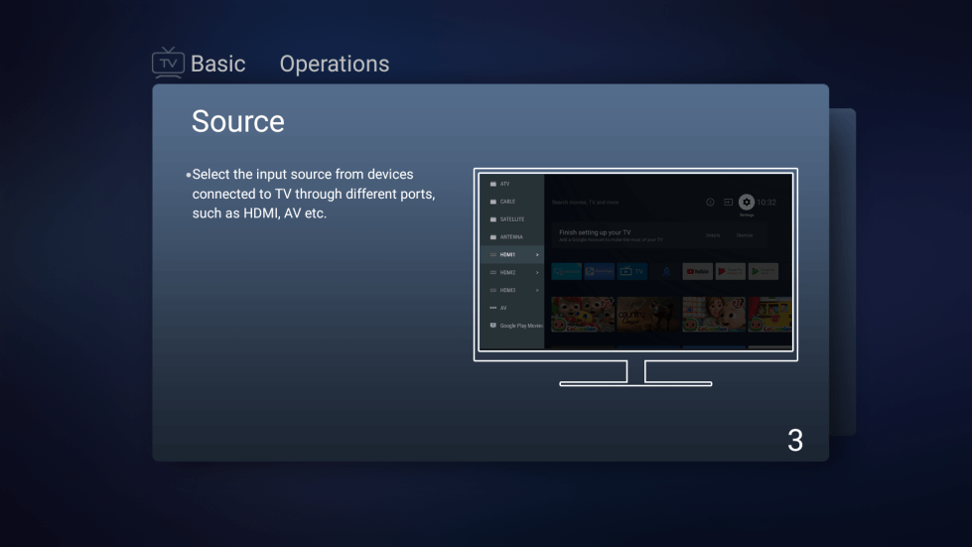The height and width of the screenshot is (547, 972).
Task: Open the Google Play Movies app tile
Action: [730, 271]
